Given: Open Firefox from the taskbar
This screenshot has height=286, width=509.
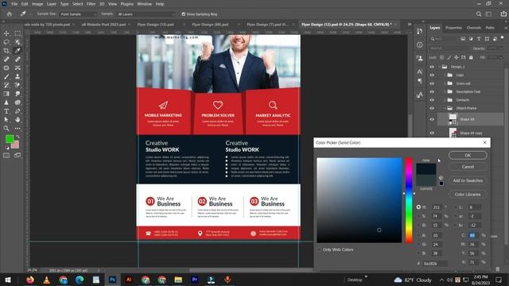Looking at the screenshot, I should 30,280.
